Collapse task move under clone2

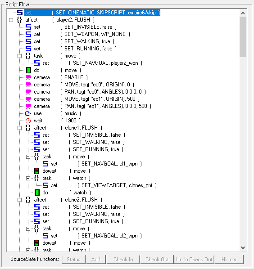click(28, 229)
